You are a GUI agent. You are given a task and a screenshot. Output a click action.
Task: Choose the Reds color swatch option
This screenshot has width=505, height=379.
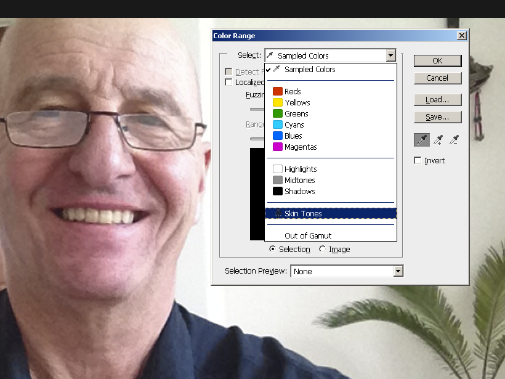coord(292,92)
